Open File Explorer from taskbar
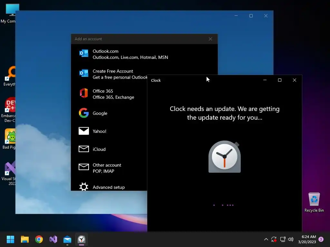 (24, 239)
